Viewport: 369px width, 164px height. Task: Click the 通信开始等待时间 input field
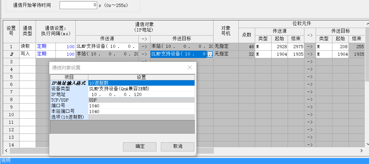click(x=79, y=5)
